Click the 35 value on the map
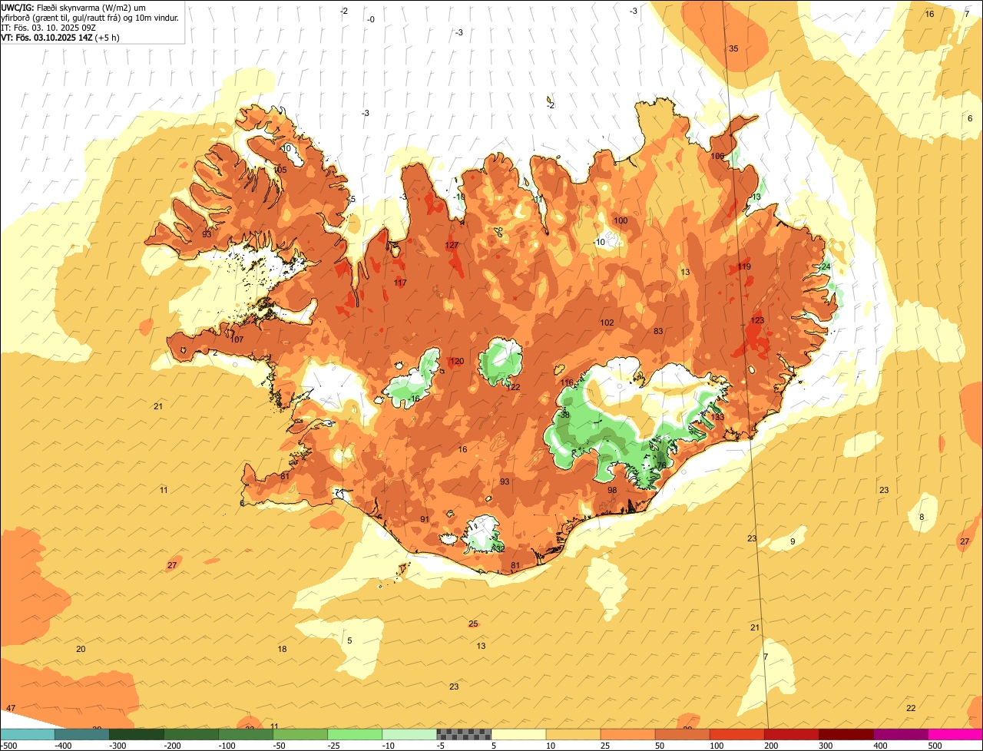 point(733,48)
